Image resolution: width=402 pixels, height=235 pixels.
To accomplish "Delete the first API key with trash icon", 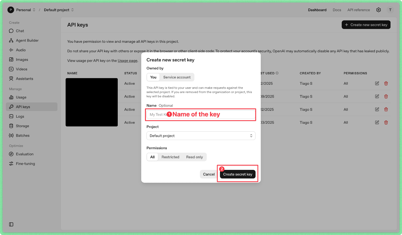I will (x=386, y=83).
